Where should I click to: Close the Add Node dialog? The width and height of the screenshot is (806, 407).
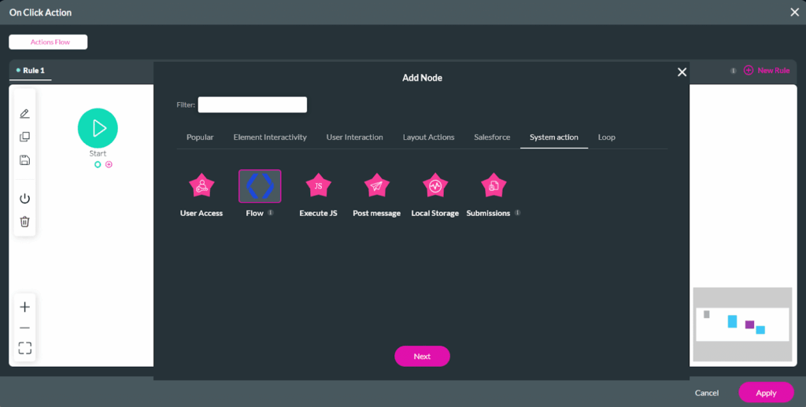point(682,72)
